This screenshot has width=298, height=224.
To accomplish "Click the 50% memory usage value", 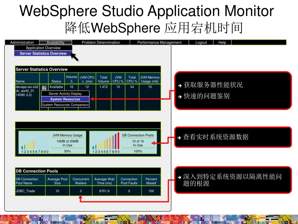I will tap(67, 151).
